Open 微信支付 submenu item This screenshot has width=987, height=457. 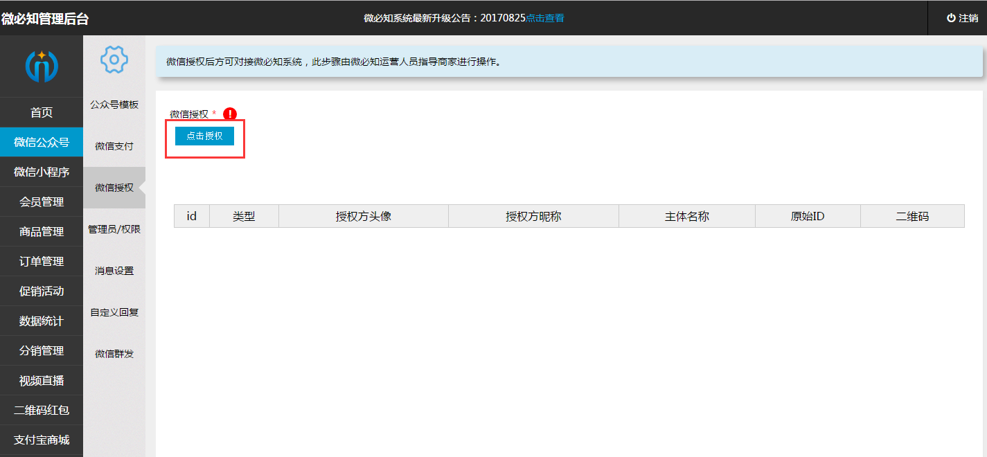point(114,146)
